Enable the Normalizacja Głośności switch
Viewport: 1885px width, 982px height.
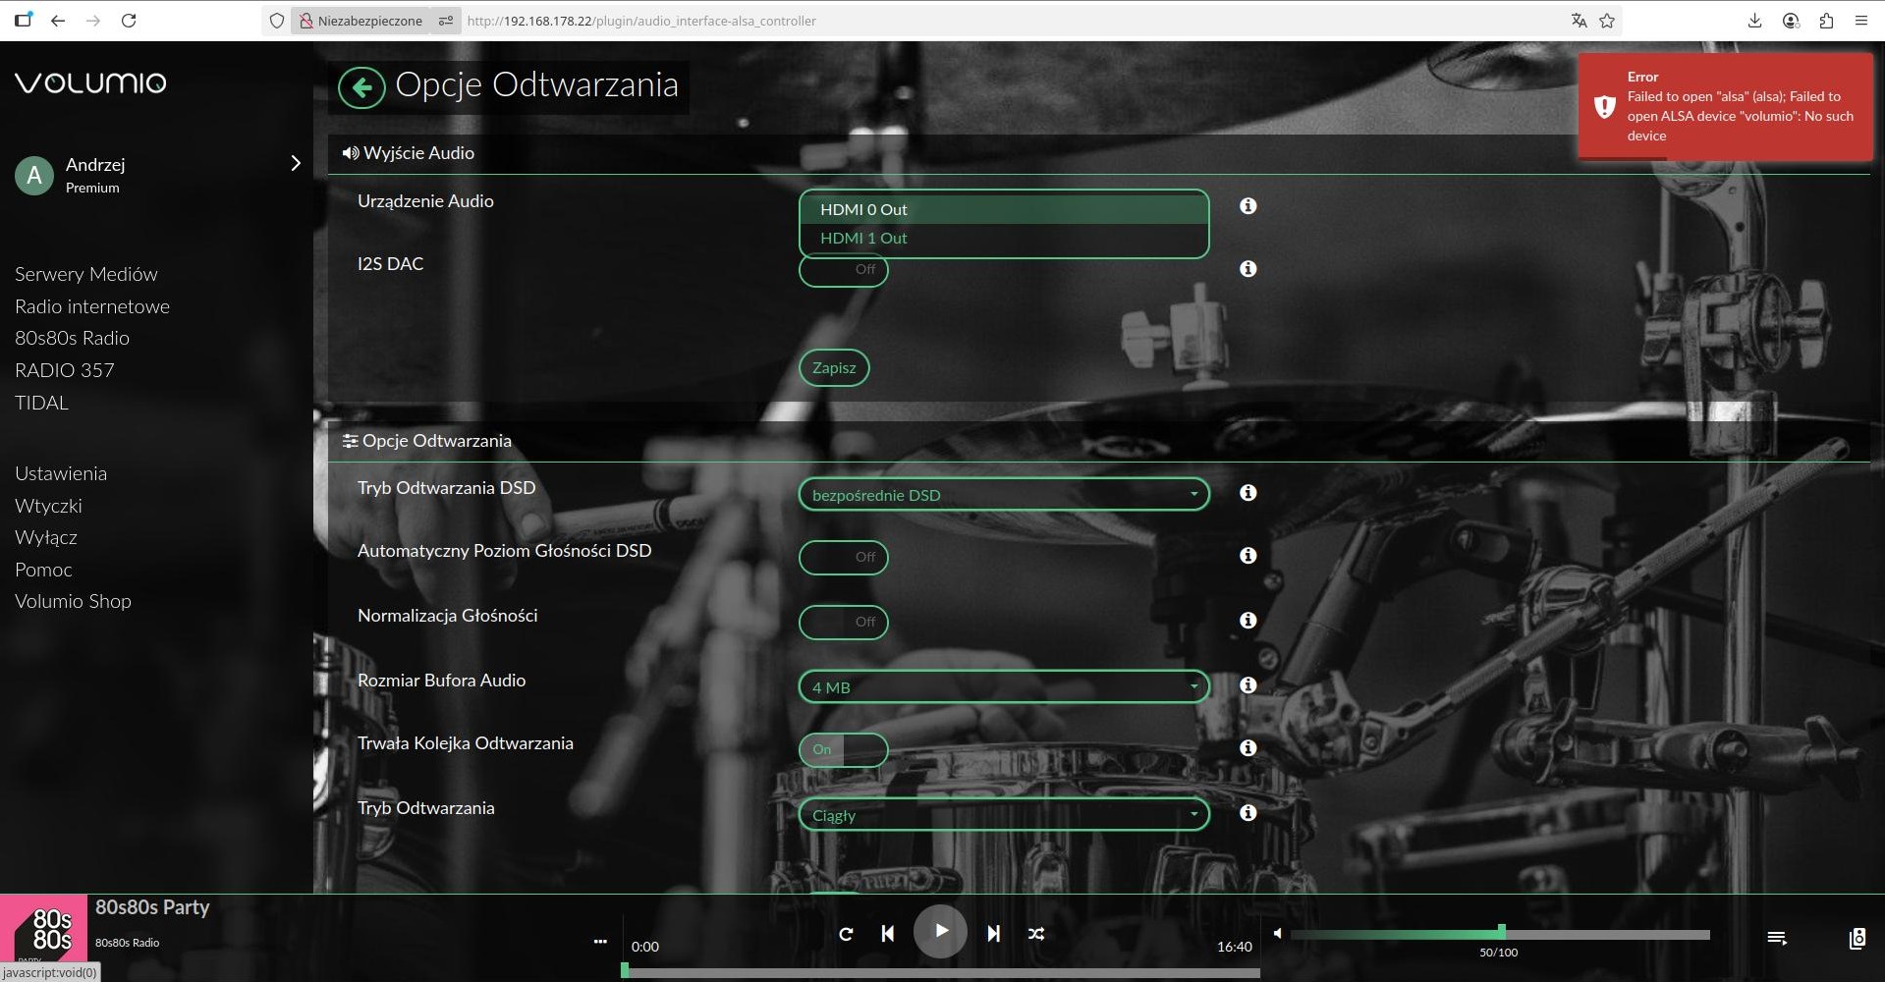point(843,622)
